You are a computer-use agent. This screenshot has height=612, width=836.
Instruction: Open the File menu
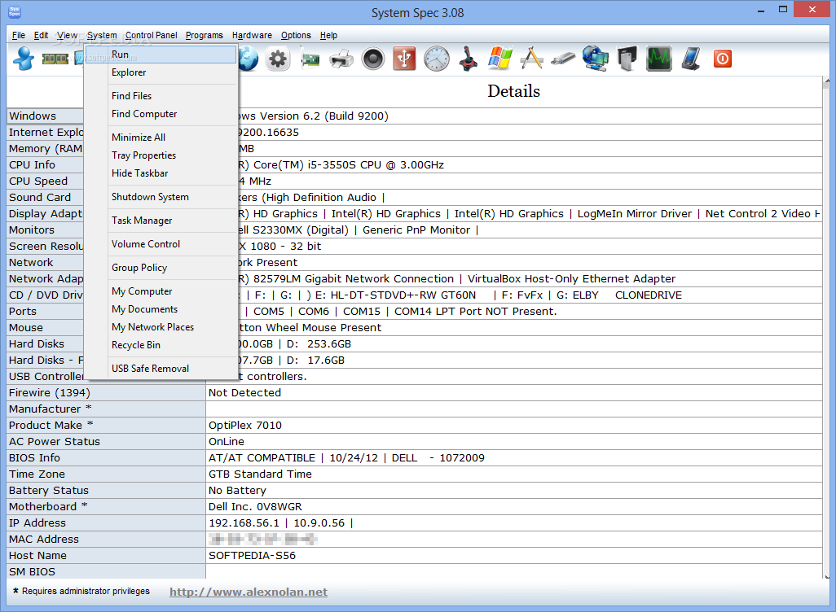click(x=19, y=35)
